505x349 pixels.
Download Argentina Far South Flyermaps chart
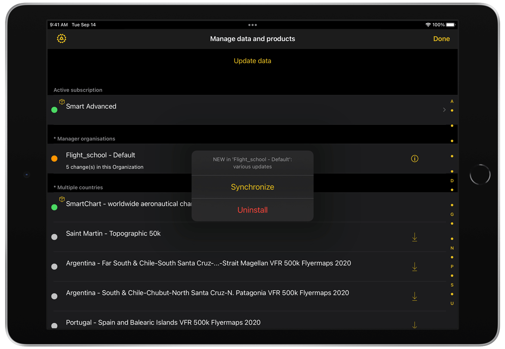coord(415,266)
